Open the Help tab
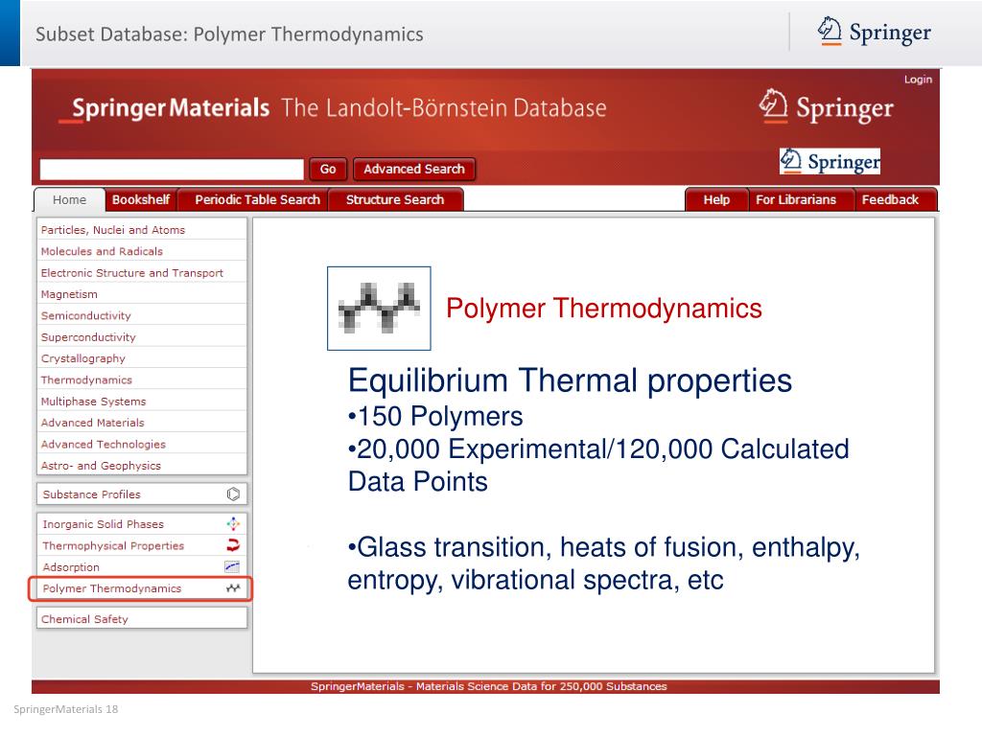The width and height of the screenshot is (982, 736). pos(716,199)
